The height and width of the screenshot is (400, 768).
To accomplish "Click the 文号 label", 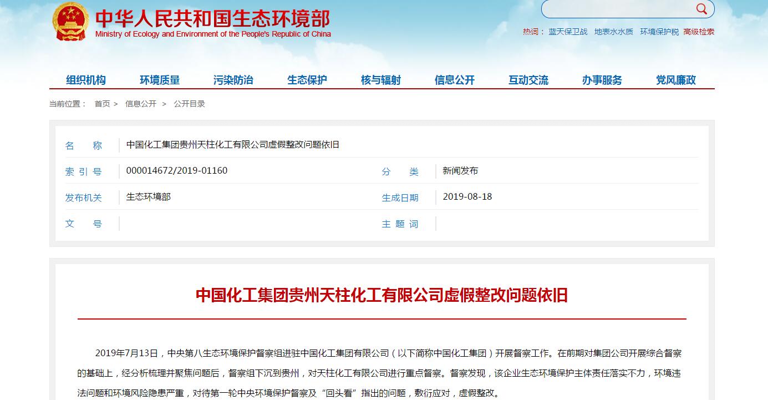I will pos(84,224).
